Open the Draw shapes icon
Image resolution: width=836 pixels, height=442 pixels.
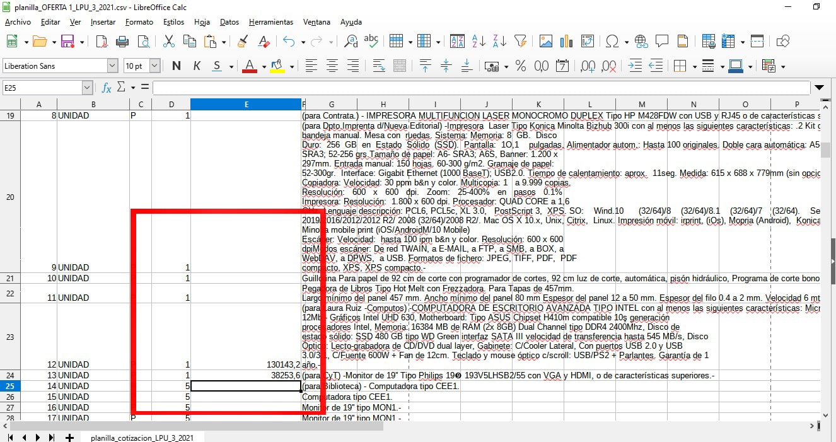(x=783, y=42)
